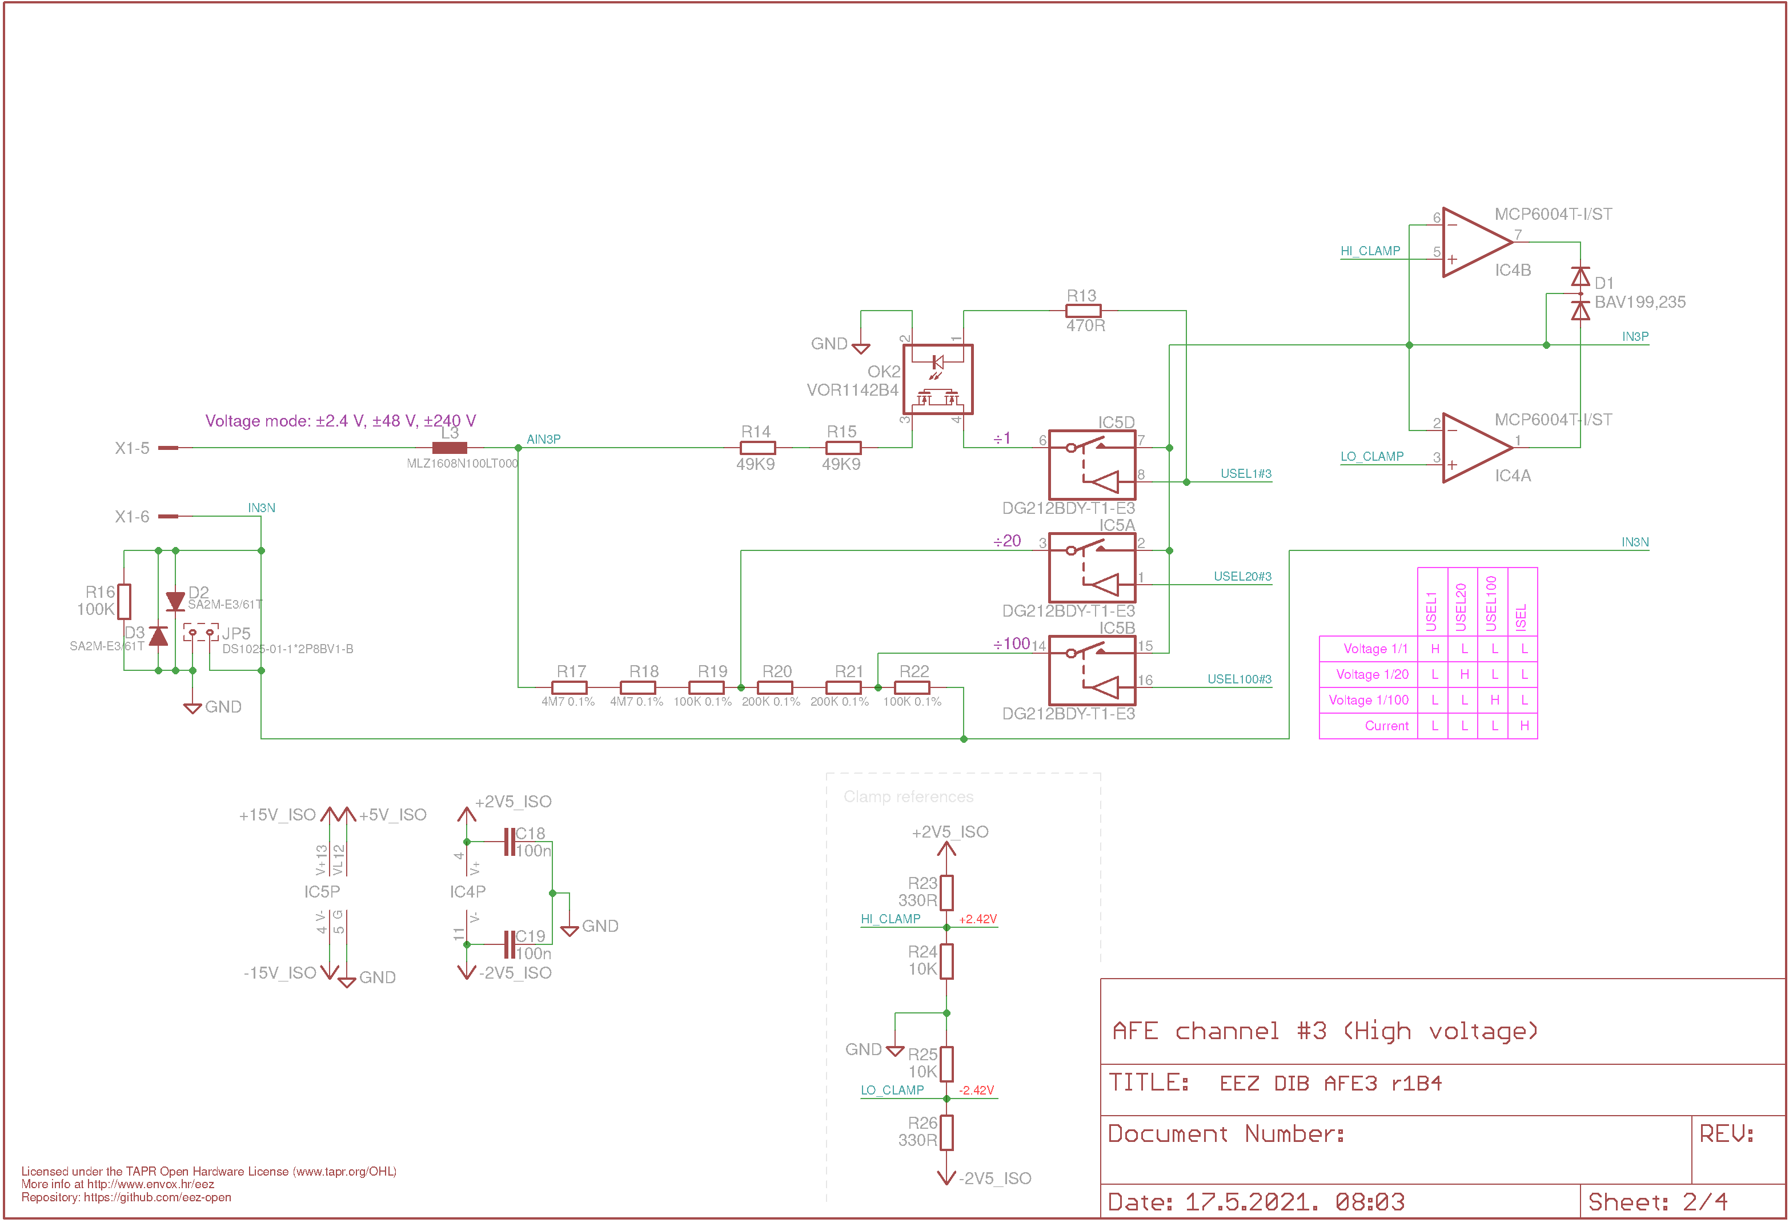Click the D1 BAV199,235 dual diode
This screenshot has height=1223, width=1789.
[1581, 293]
